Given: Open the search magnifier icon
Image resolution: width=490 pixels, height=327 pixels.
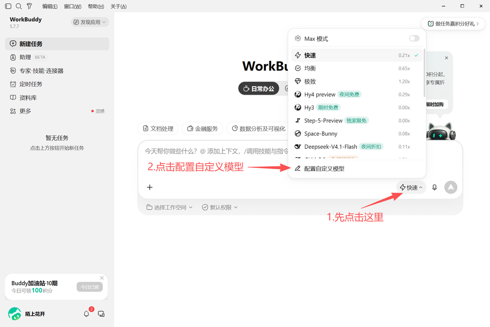Looking at the screenshot, I should 19,6.
